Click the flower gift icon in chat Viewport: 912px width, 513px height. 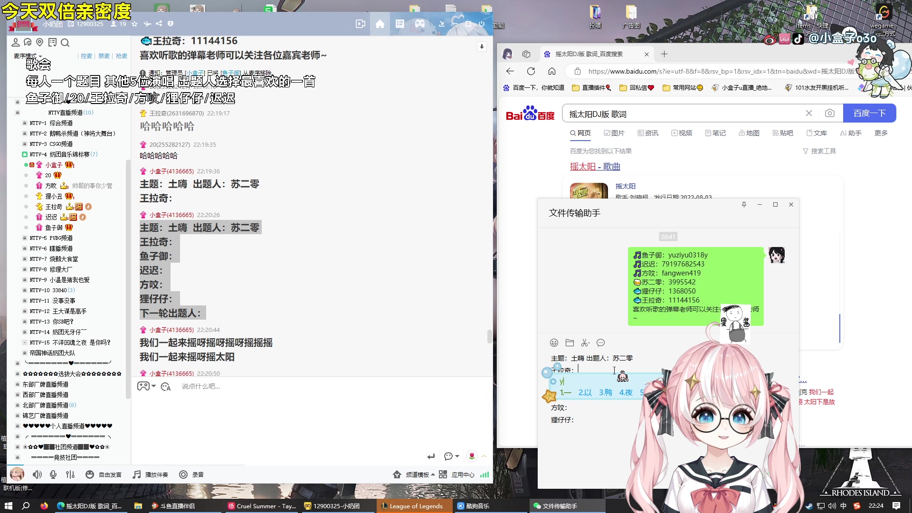[x=472, y=456]
